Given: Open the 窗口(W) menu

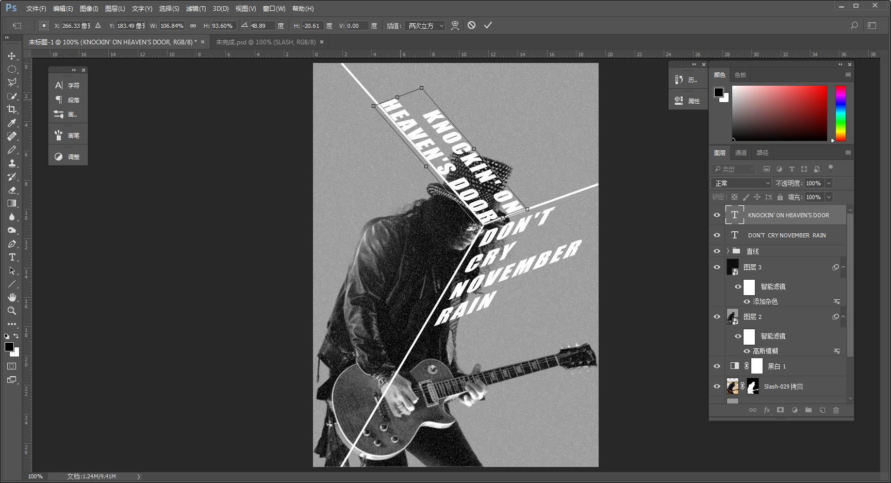Looking at the screenshot, I should click(x=274, y=9).
